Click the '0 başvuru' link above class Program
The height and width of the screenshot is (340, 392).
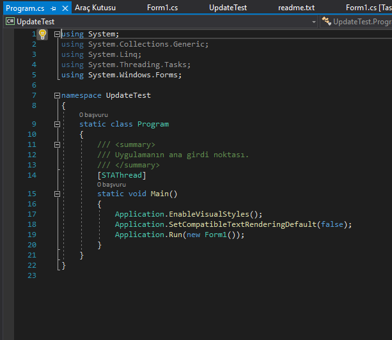(93, 115)
